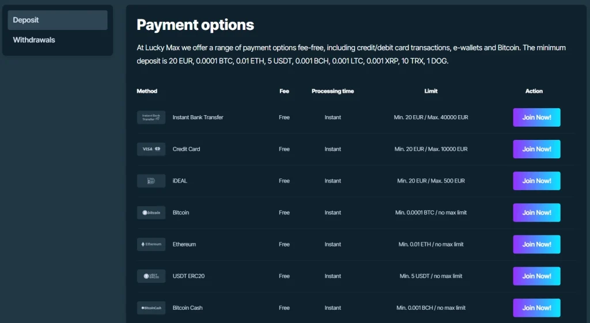Click Instant processing time in Credit Card row

(332, 149)
